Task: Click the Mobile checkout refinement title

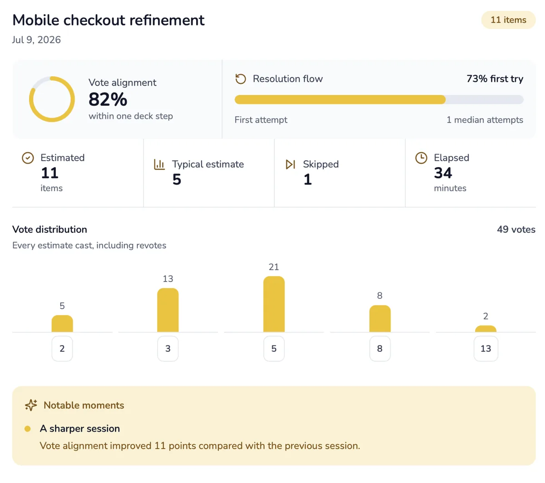Action: pos(109,20)
